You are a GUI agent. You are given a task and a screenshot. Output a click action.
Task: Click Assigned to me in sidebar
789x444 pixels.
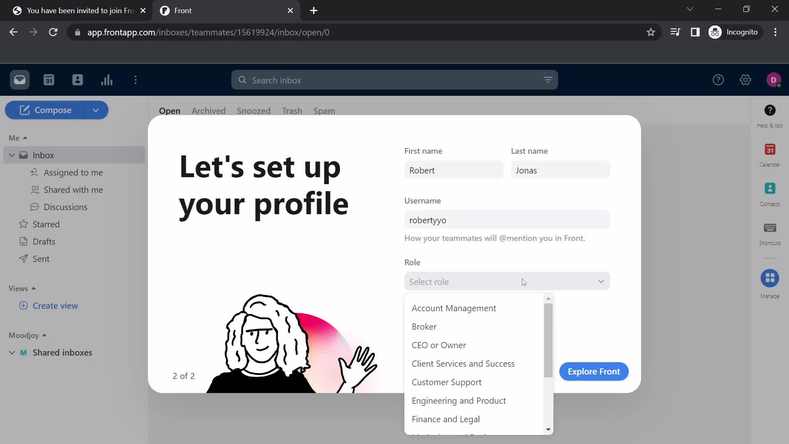click(x=74, y=172)
